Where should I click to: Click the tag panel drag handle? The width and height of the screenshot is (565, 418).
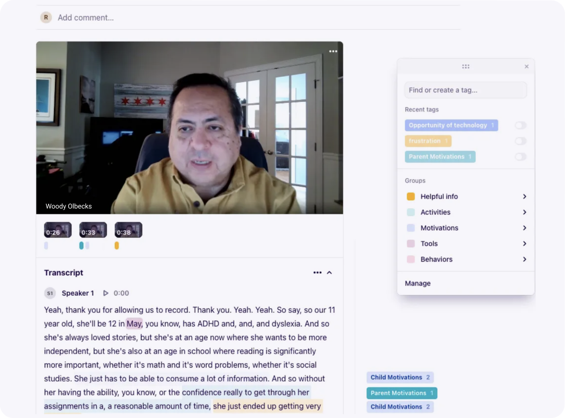click(465, 66)
